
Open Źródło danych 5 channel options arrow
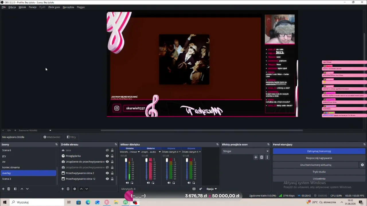[200, 152]
